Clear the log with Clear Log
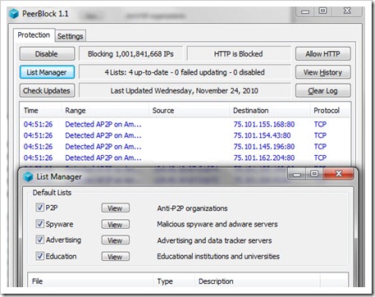This screenshot has width=375, height=297. [322, 90]
